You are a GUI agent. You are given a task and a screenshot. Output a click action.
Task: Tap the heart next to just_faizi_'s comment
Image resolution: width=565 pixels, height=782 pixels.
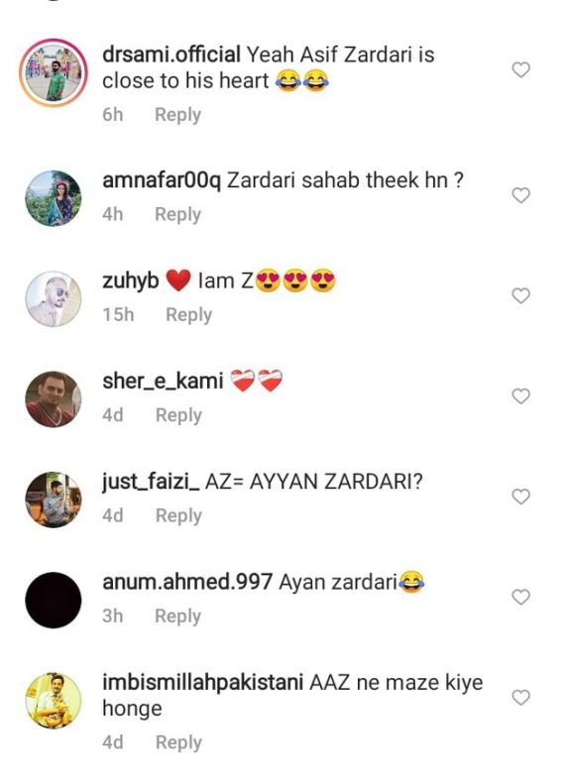pos(520,497)
